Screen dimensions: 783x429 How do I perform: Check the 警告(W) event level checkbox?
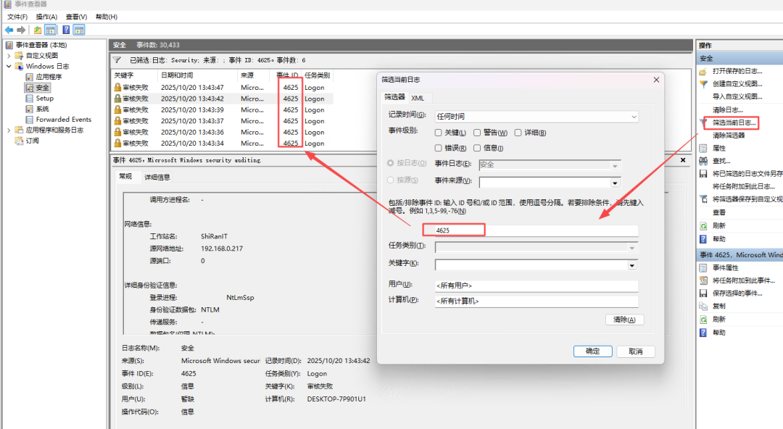click(477, 133)
